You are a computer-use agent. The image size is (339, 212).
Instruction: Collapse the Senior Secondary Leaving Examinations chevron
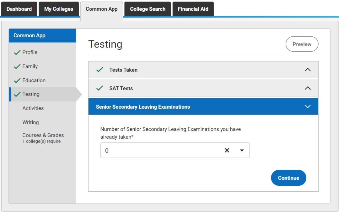tap(308, 106)
